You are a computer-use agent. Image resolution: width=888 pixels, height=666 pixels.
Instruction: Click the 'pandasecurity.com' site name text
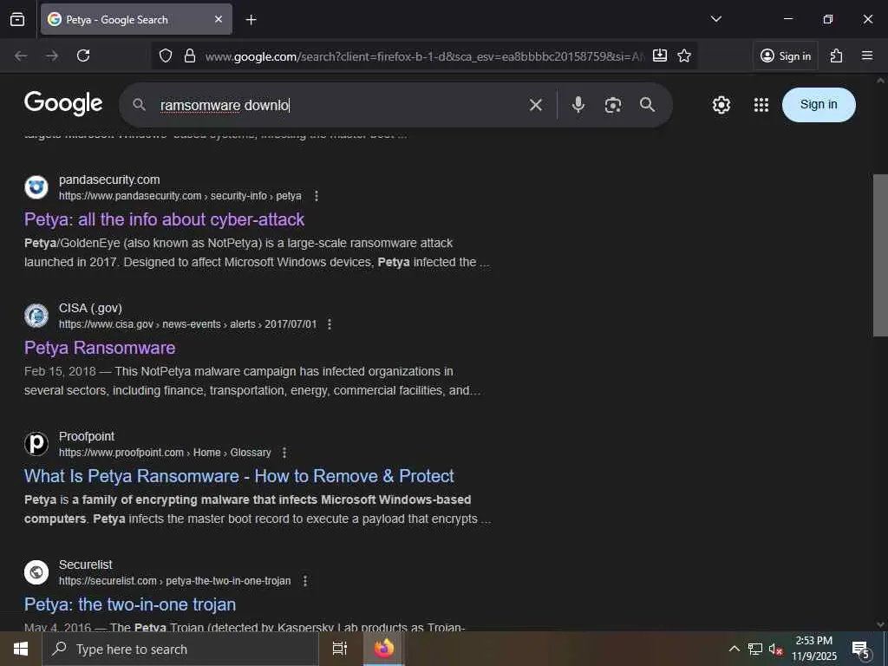click(109, 180)
